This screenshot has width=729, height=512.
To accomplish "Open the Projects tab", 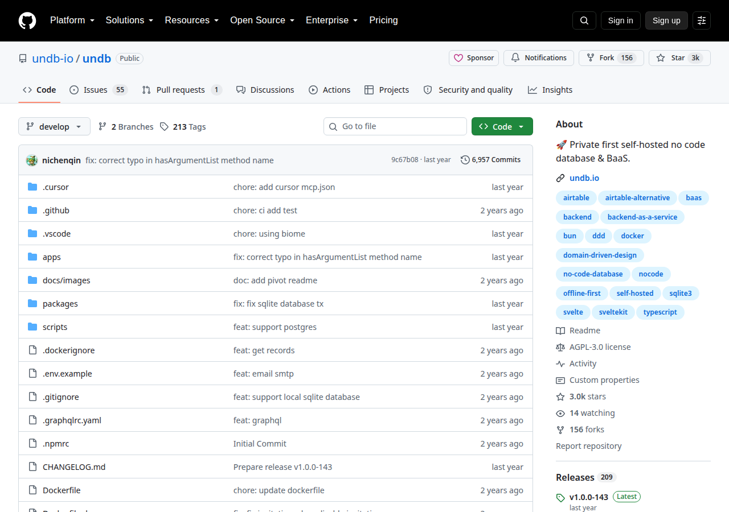I will point(387,90).
